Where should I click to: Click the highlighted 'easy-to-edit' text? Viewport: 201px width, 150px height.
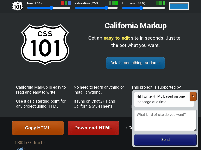point(117,38)
